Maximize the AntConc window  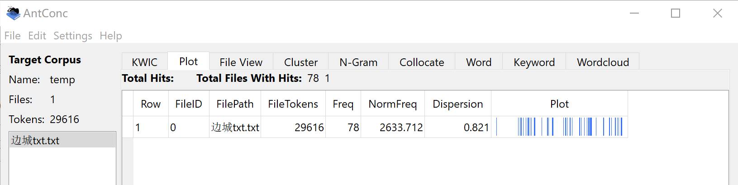tap(676, 14)
